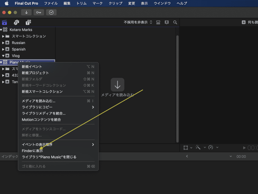Screen dimensions: 258x194
Task: Choose 新規プロジェクト from context menu
Action: pos(58,73)
